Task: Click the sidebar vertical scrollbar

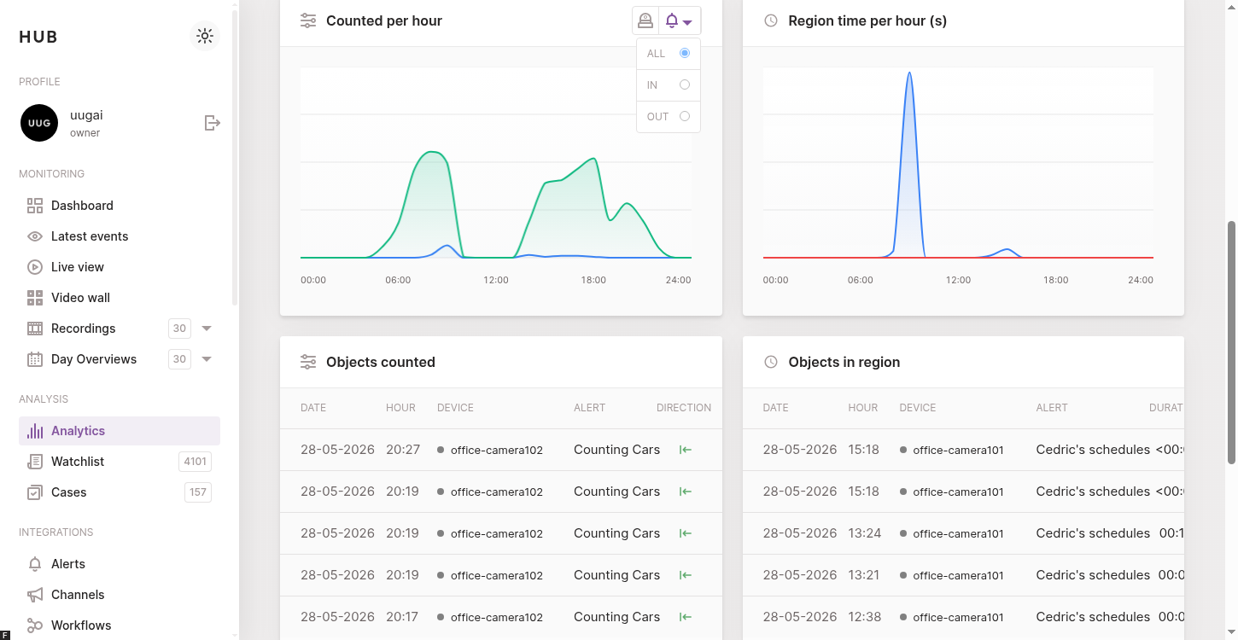Action: (235, 158)
